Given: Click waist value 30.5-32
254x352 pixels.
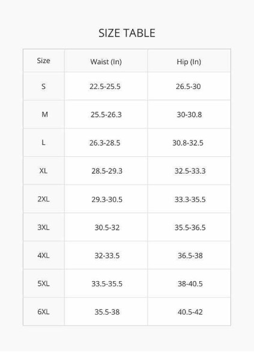Looking at the screenshot, I should click(x=107, y=228).
